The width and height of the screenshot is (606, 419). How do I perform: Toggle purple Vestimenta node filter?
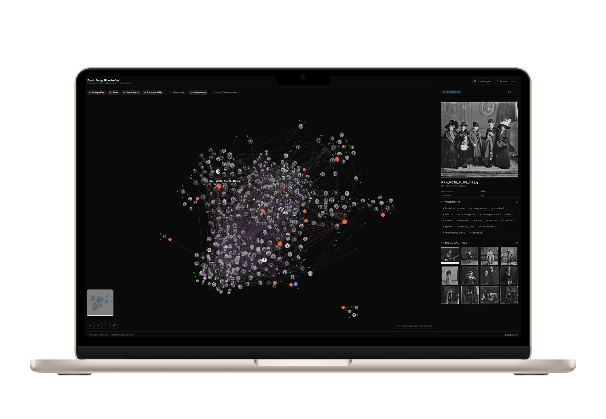131,92
